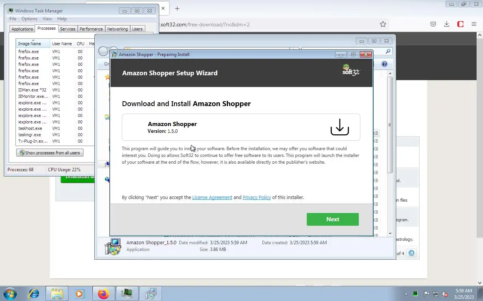Click the Amazon Shopper_1.5.0 file icon in details pane

pos(112,246)
